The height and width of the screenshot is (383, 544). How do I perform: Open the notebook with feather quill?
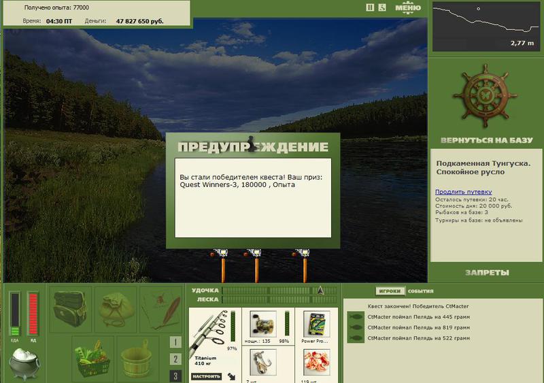[x=161, y=309]
